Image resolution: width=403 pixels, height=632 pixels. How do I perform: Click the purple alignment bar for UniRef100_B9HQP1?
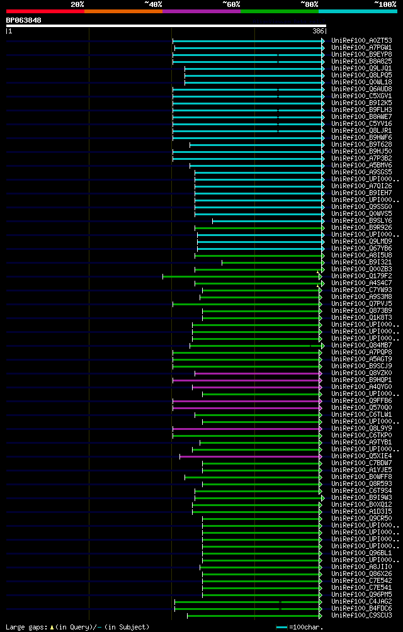point(246,380)
